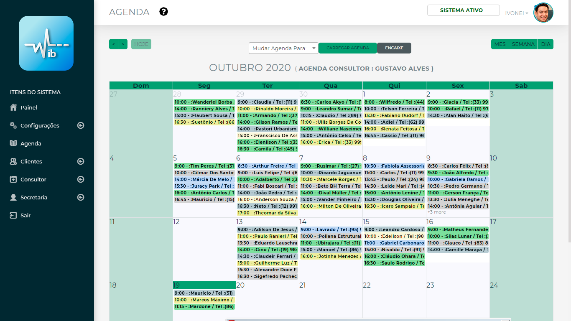Click the Secretaria person icon

click(13, 197)
